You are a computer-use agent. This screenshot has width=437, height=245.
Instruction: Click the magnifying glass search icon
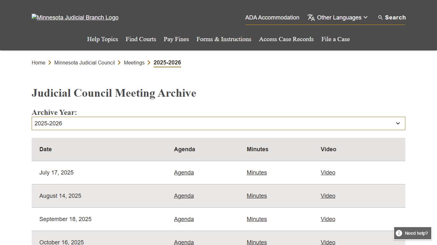[x=380, y=18]
